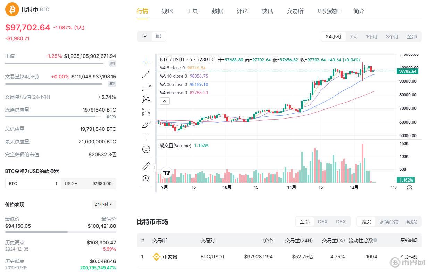Image resolution: width=429 pixels, height=272 pixels.
Task: Click the Binance exchange logo
Action: point(156,257)
